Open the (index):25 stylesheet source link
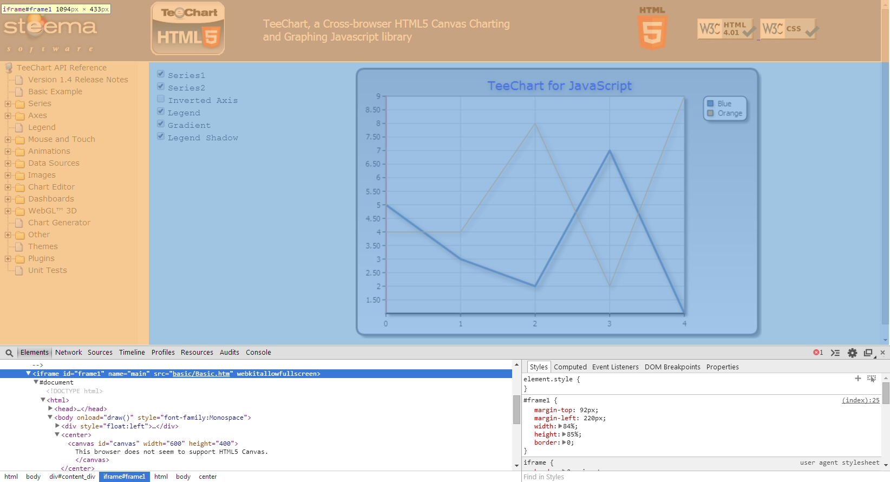Viewport: 890px width, 482px height. click(x=861, y=400)
